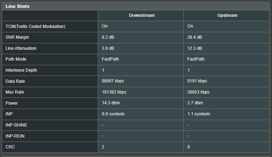272x157 pixels.
Task: Click the Path Mode downstream FastPath value
Action: 110,59
